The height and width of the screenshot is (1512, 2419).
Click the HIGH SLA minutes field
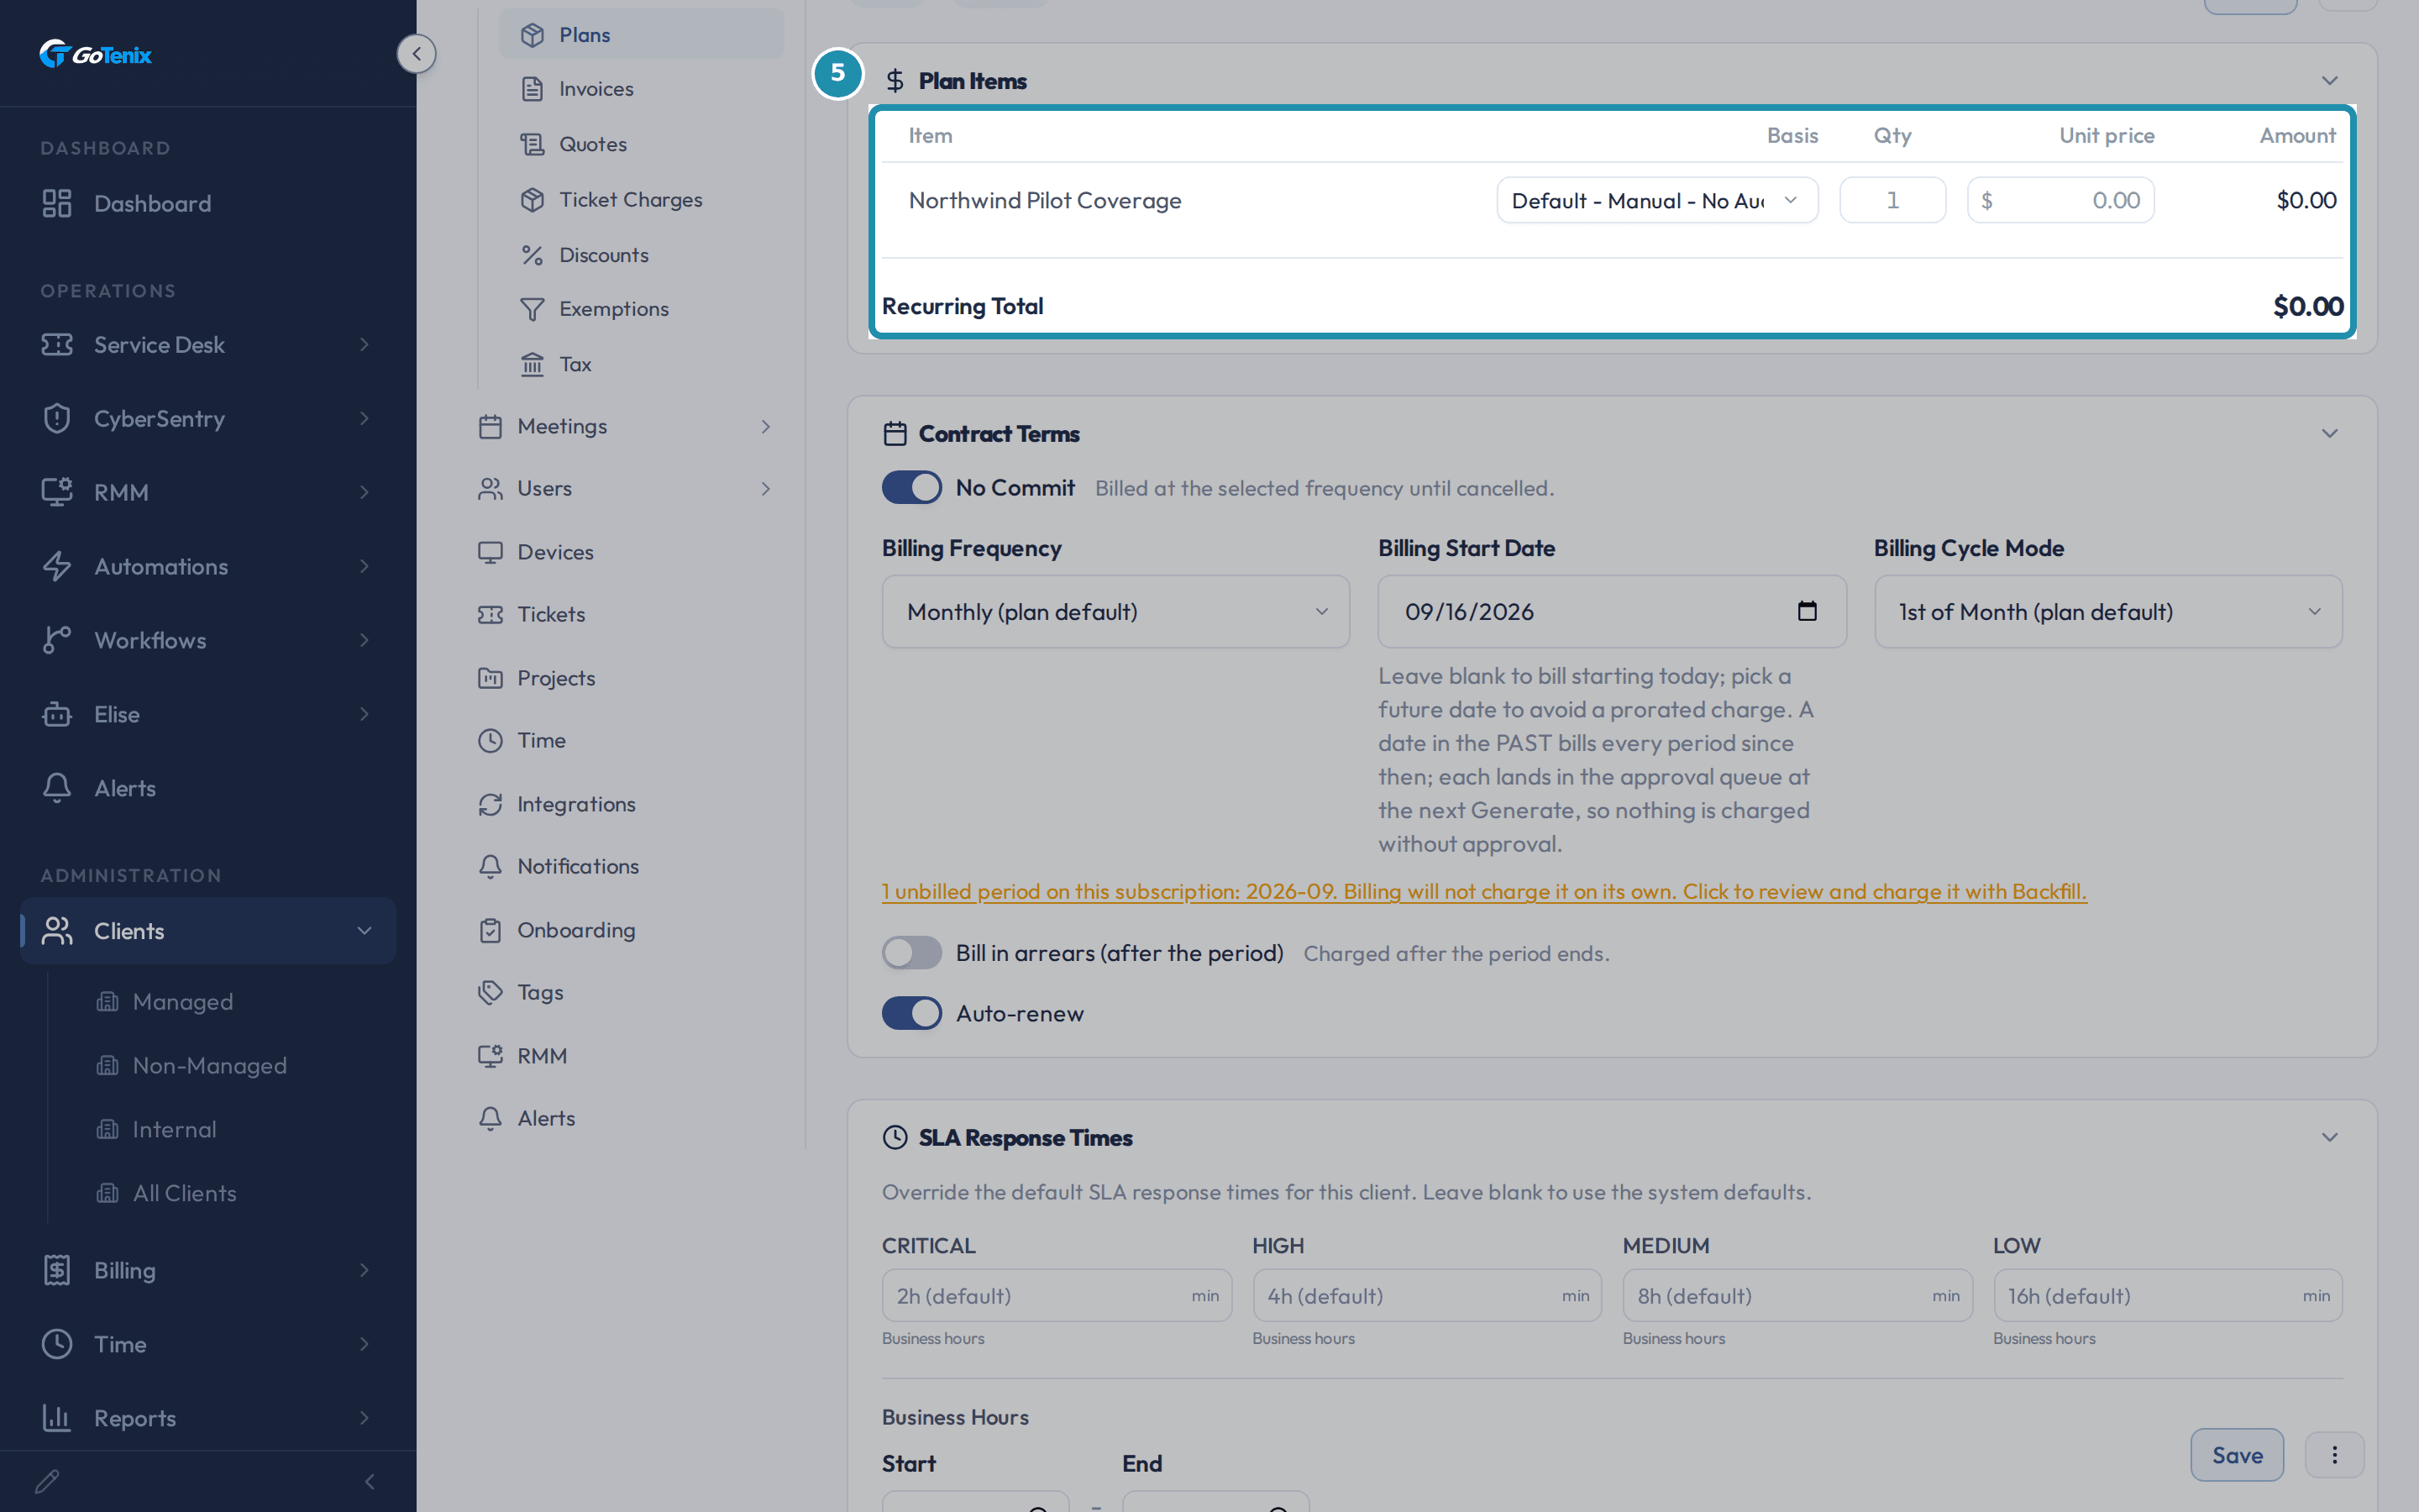1426,1296
